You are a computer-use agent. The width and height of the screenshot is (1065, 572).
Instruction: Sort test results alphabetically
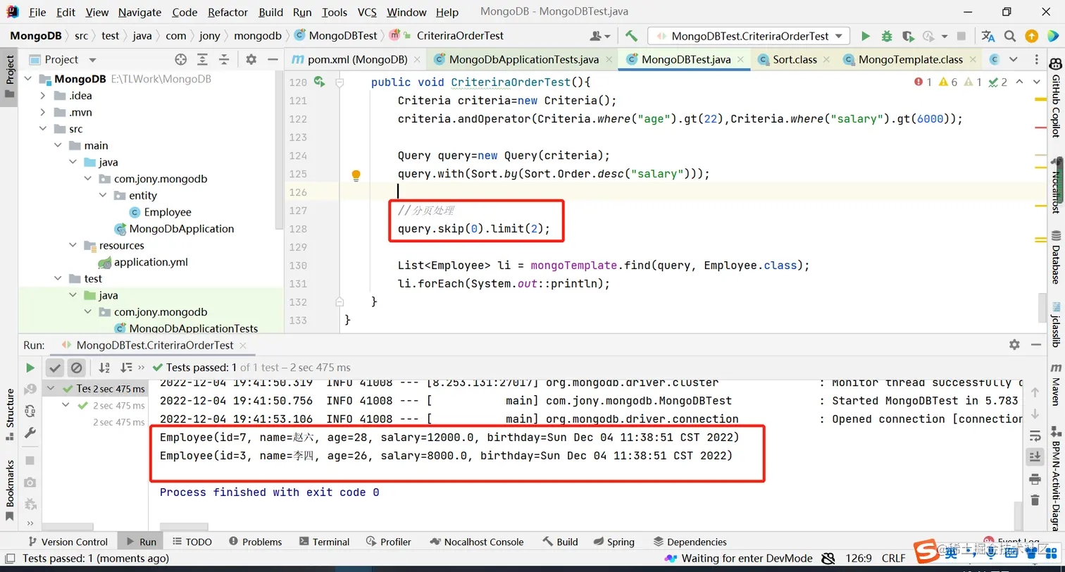tap(104, 368)
